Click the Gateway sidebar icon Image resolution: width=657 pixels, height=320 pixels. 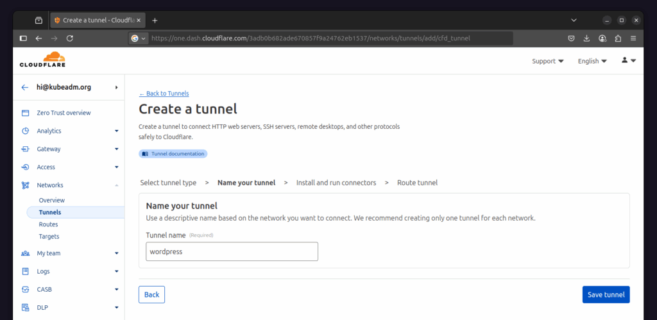25,149
